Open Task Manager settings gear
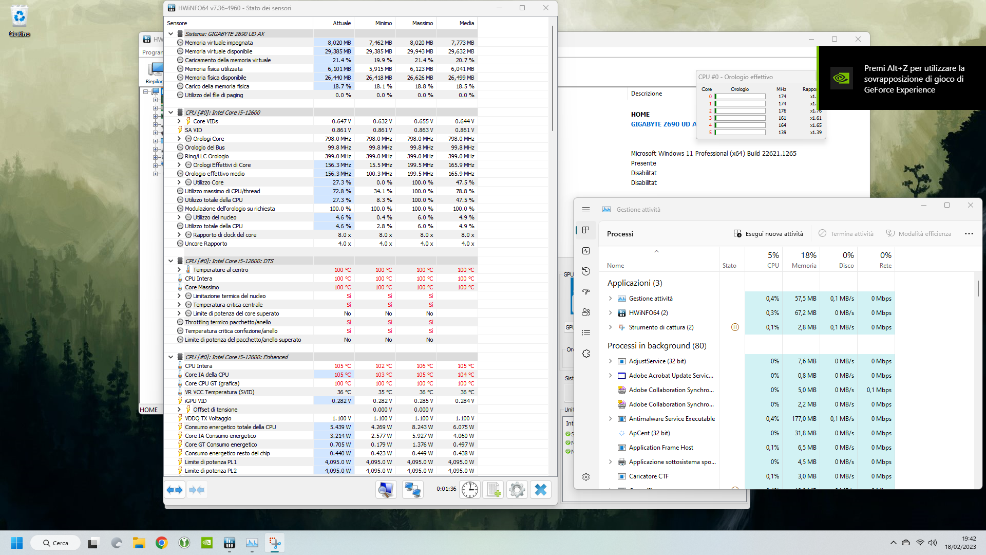This screenshot has height=555, width=986. pos(586,477)
